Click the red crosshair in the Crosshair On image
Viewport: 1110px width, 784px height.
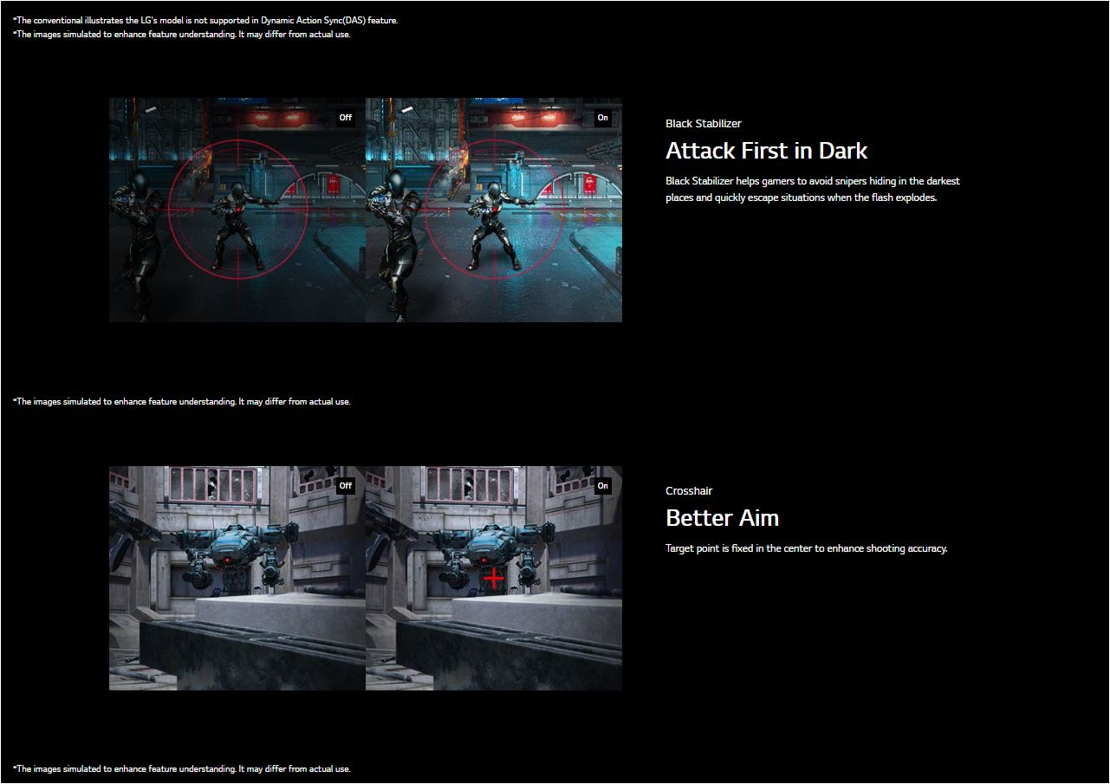pos(494,578)
